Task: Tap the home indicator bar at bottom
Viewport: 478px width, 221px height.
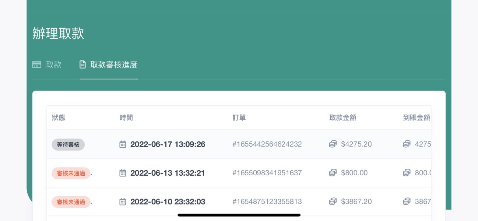Action: (239, 215)
